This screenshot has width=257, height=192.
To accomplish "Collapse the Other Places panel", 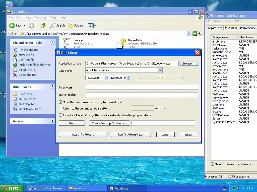I will click(52, 86).
